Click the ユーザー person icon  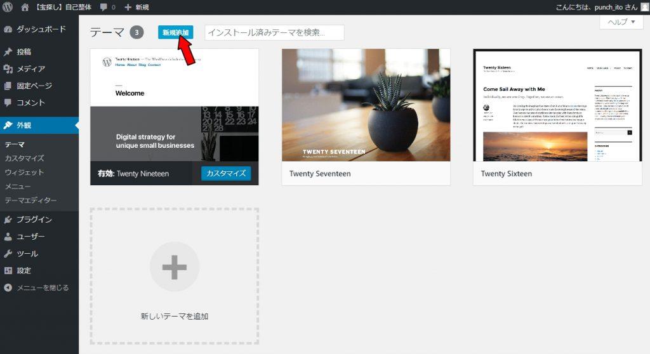click(x=8, y=237)
